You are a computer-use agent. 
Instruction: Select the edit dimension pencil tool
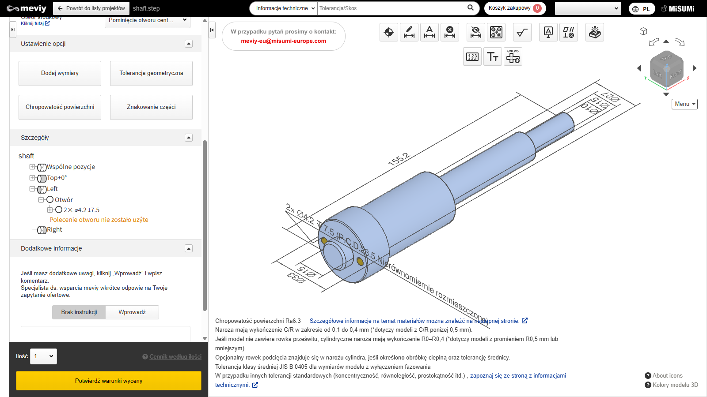(x=409, y=32)
